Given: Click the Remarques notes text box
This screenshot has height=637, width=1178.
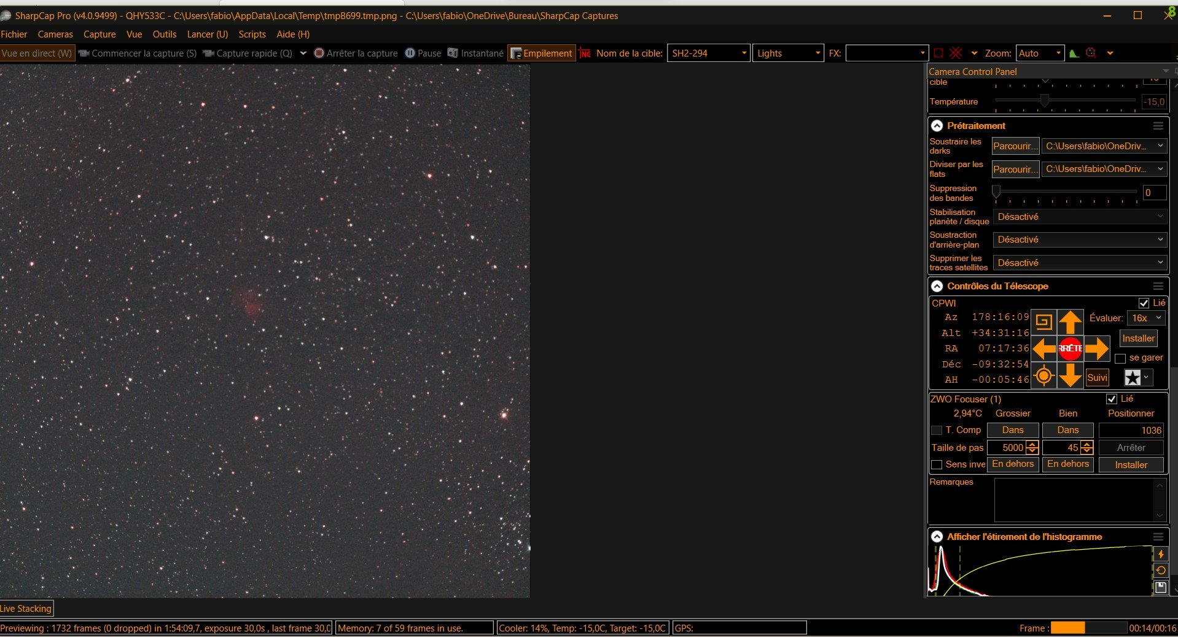Looking at the screenshot, I should tap(1079, 500).
